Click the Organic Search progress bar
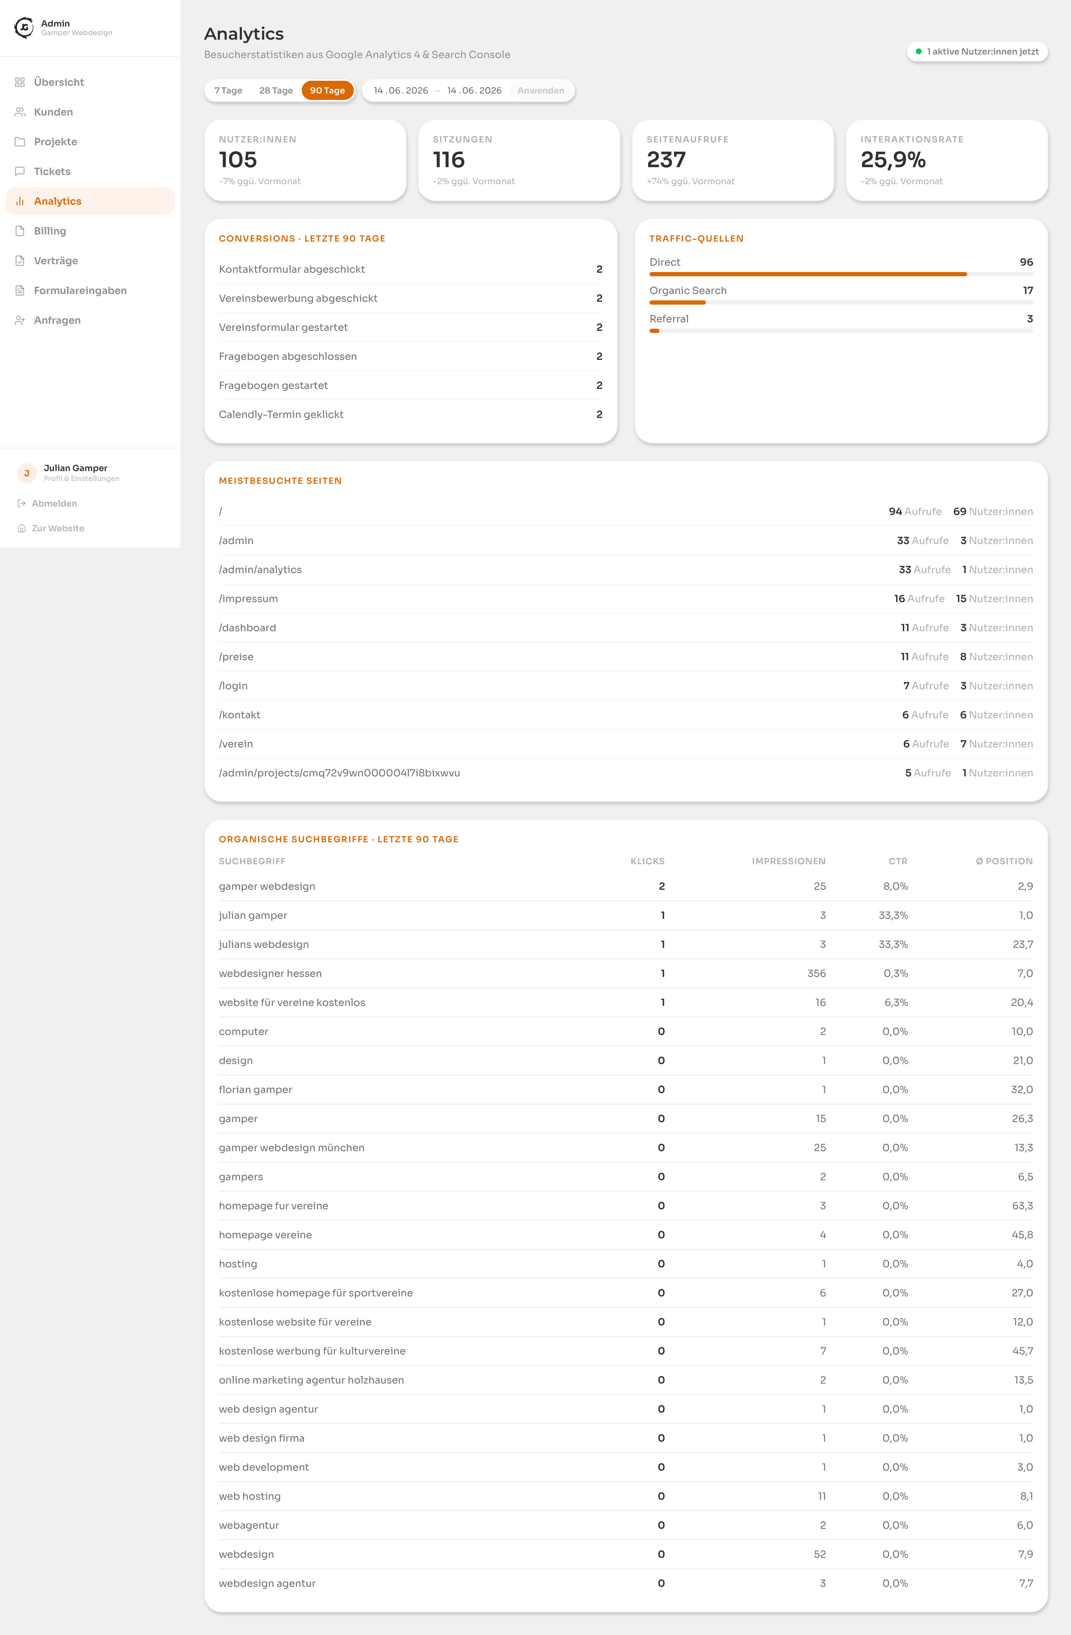The width and height of the screenshot is (1071, 1635). [841, 302]
